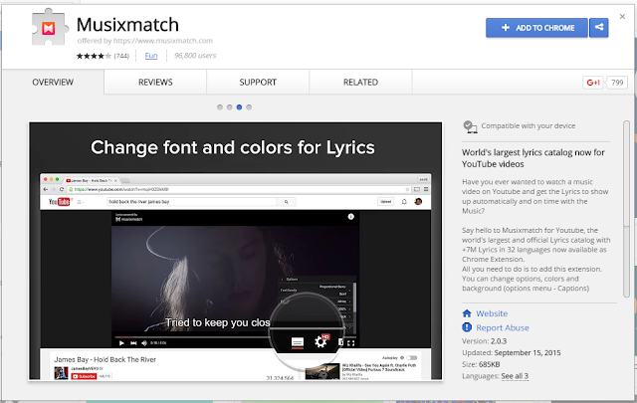Click the Compatible with your device text
637x403 pixels.
529,126
